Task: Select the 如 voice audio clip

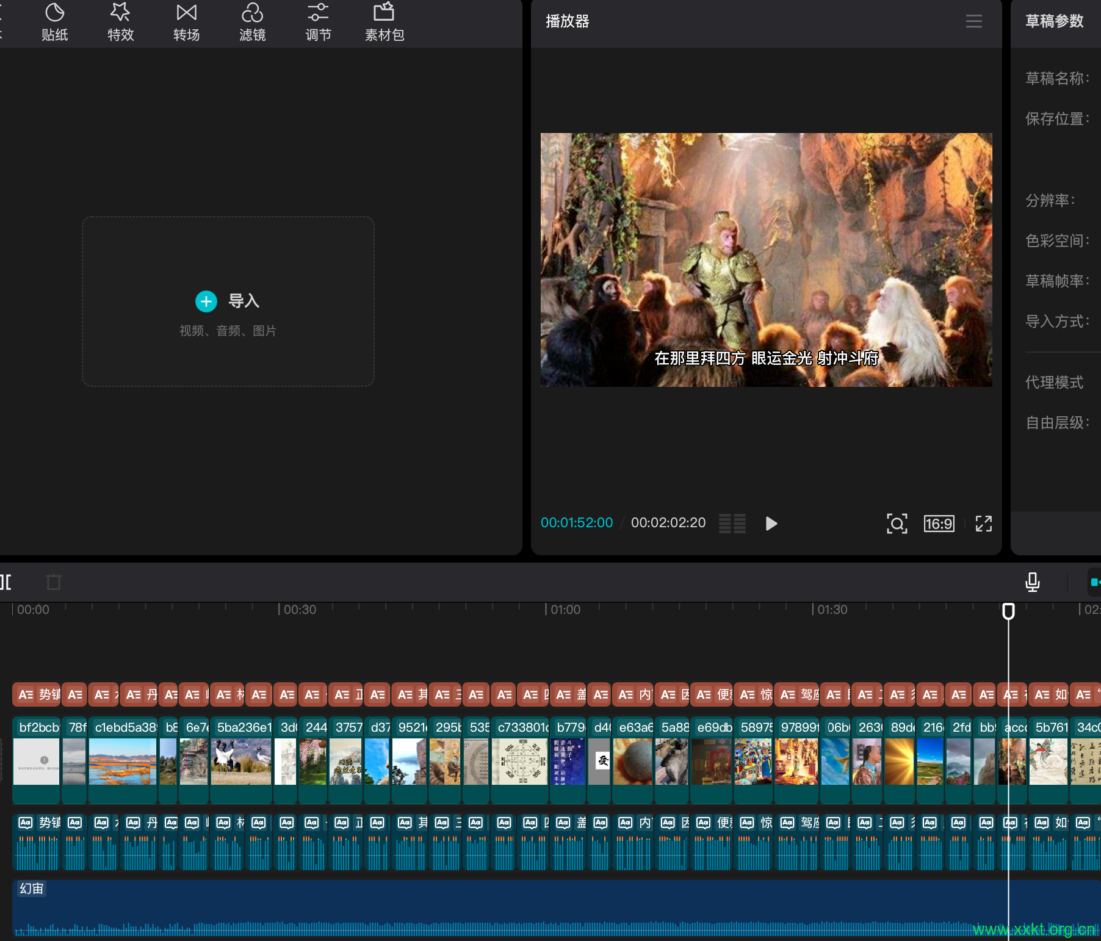Action: (x=1049, y=842)
